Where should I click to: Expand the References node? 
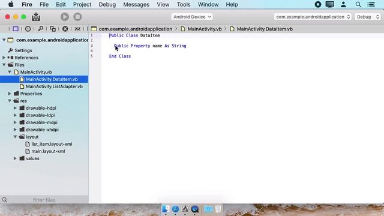click(4, 58)
